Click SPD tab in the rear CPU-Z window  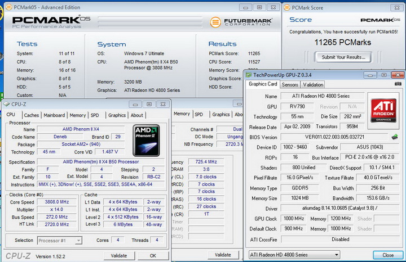(x=199, y=114)
